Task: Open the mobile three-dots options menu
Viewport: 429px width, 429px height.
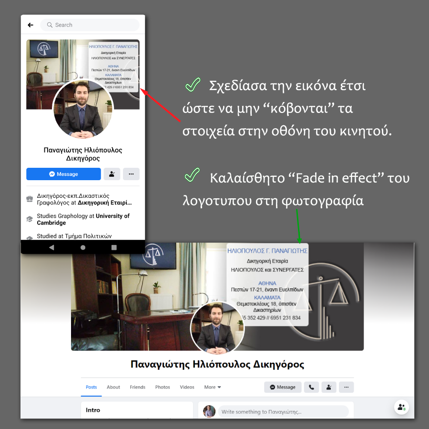Action: (131, 174)
